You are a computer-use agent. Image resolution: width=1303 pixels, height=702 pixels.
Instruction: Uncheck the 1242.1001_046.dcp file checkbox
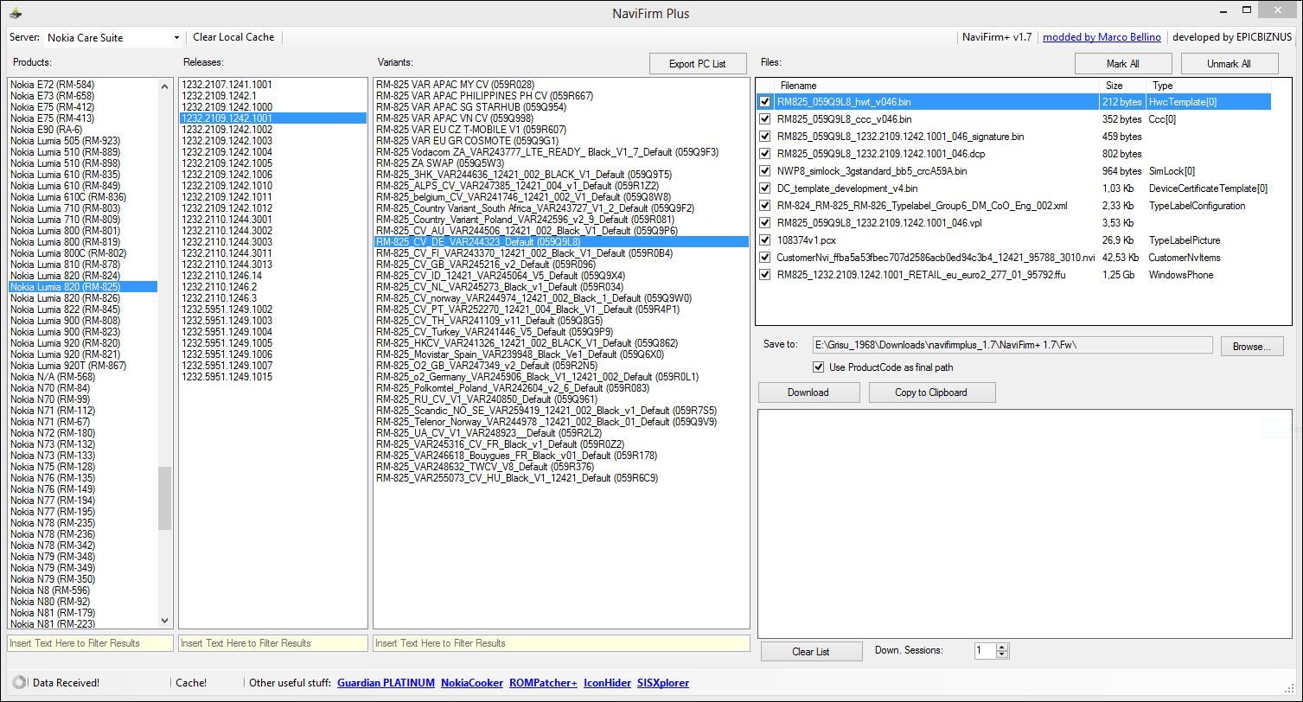(764, 154)
